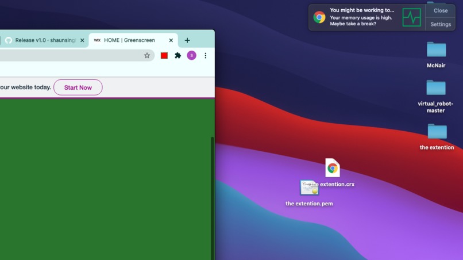The image size is (463, 260).
Task: Click the Chrome page vertical scrollbar
Action: [213, 198]
